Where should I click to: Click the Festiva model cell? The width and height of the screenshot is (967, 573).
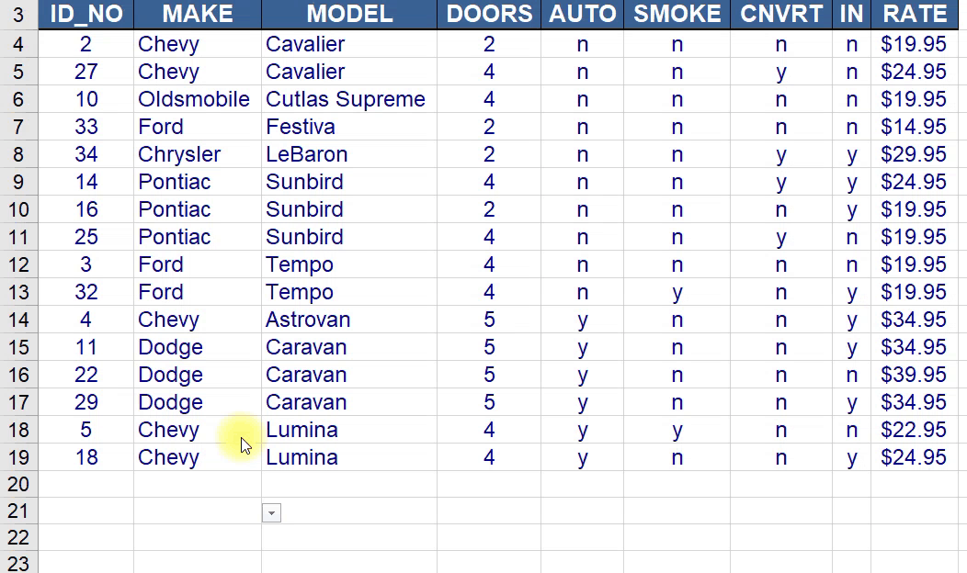349,127
